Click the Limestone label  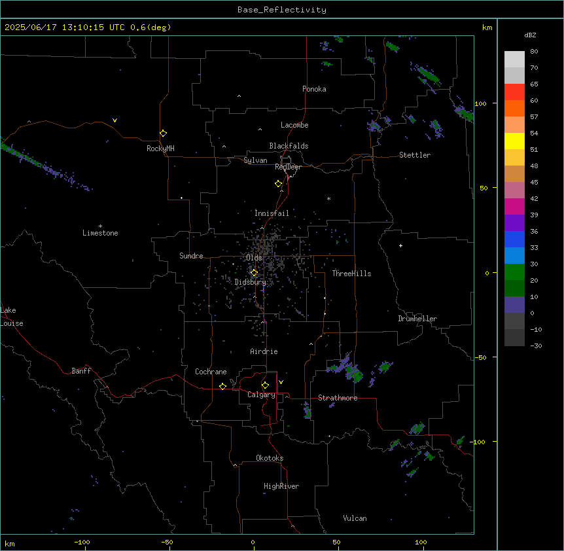pos(100,233)
